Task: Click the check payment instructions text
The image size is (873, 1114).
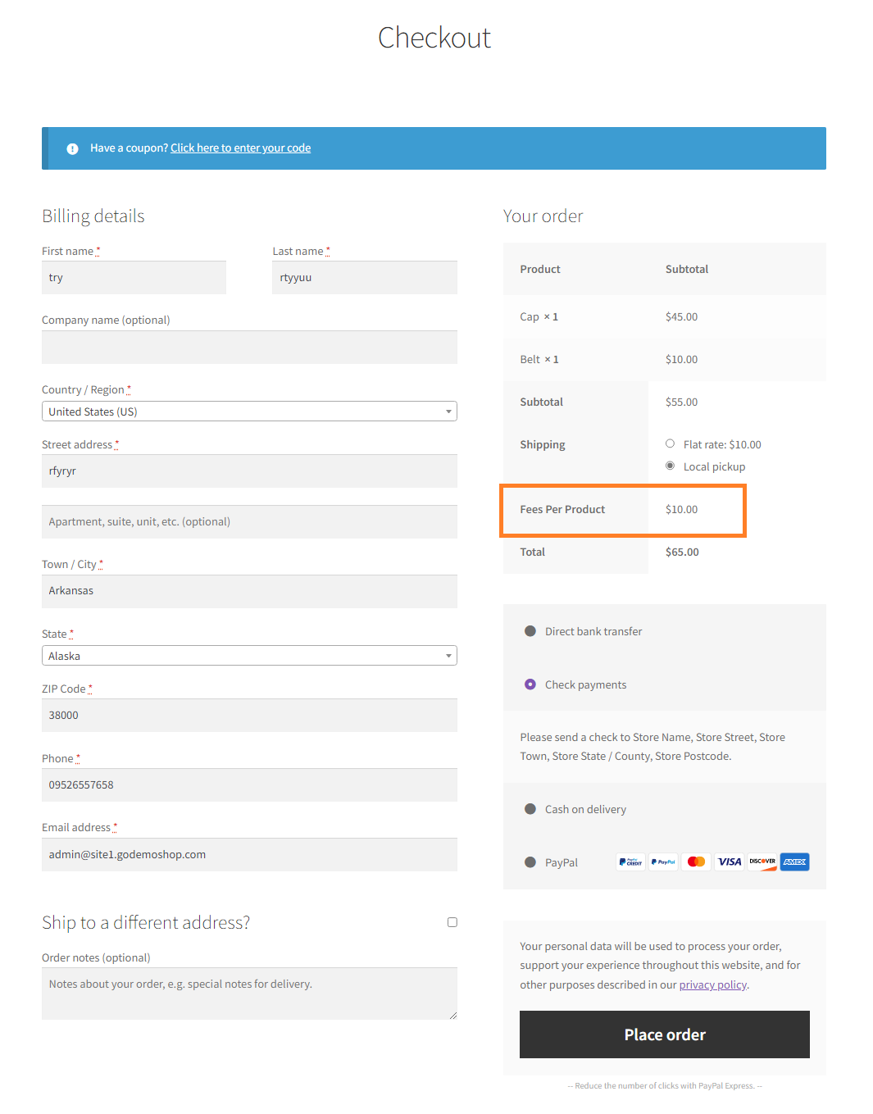Action: pos(652,747)
